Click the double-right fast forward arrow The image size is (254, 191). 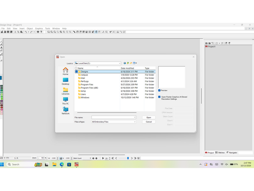tap(135, 158)
